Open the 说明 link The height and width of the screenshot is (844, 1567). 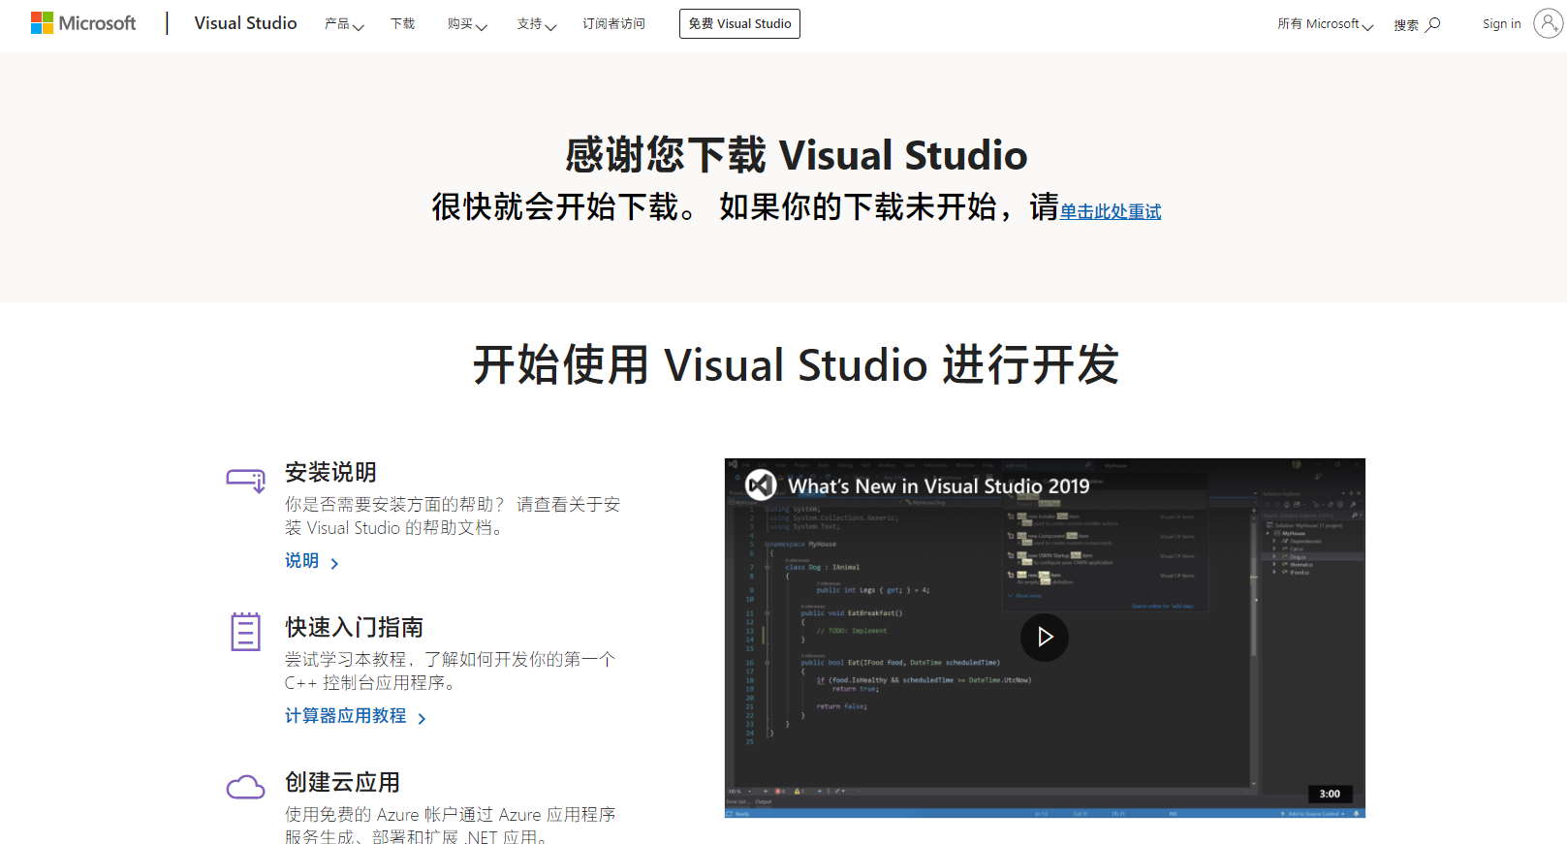pos(311,561)
